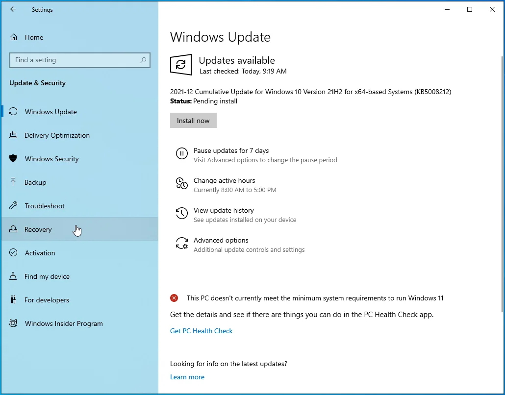Click the Home house icon
Image resolution: width=505 pixels, height=395 pixels.
[x=14, y=37]
